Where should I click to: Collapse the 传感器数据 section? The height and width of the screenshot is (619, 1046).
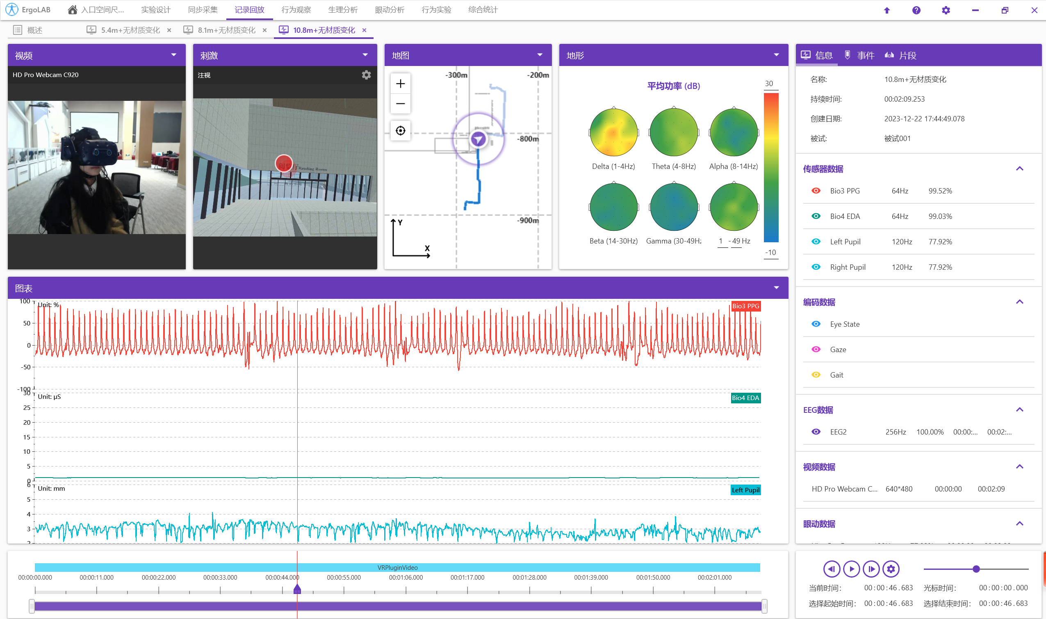[1019, 169]
